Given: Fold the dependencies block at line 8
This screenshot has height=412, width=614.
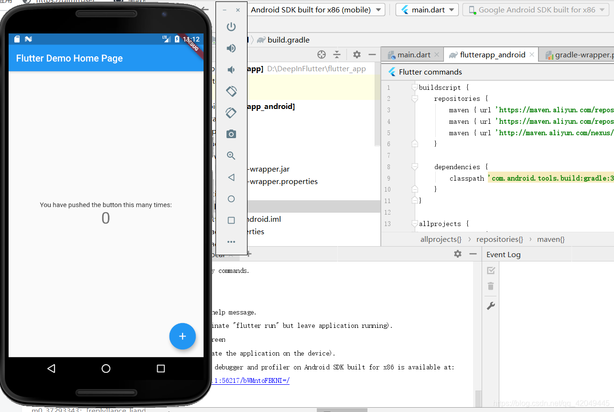Looking at the screenshot, I should pyautogui.click(x=415, y=167).
